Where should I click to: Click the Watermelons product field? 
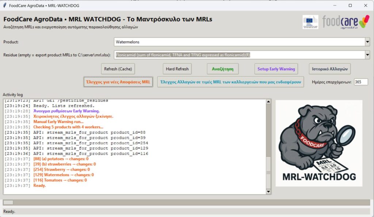tap(240, 42)
